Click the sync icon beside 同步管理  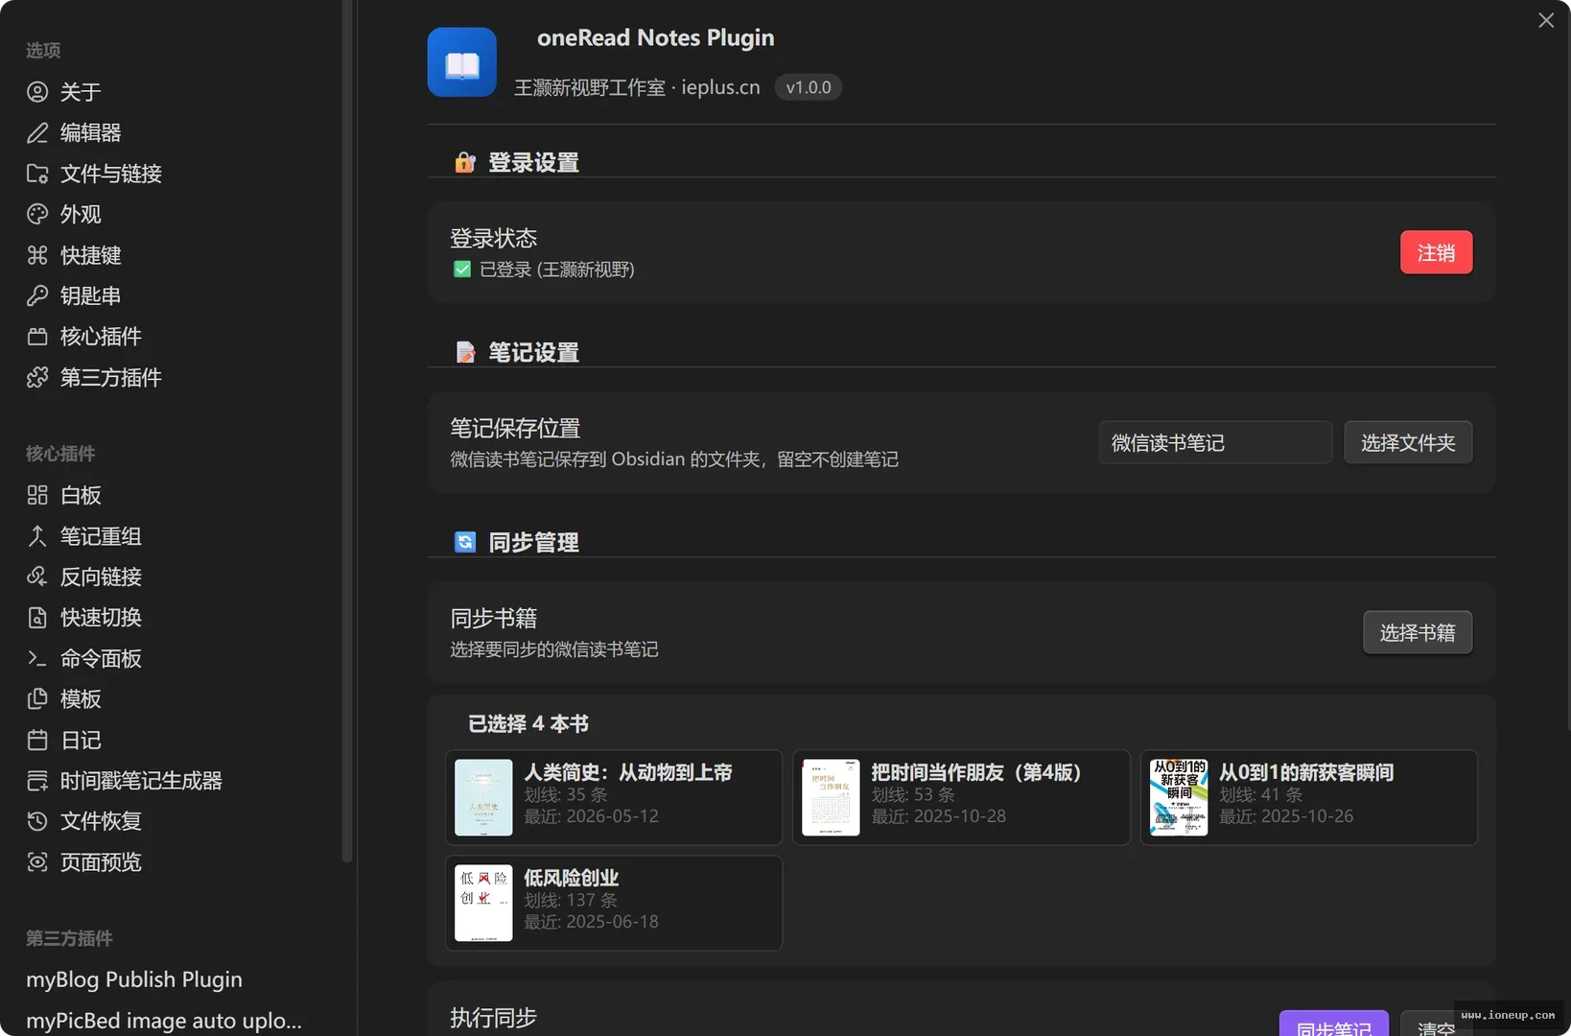point(465,542)
